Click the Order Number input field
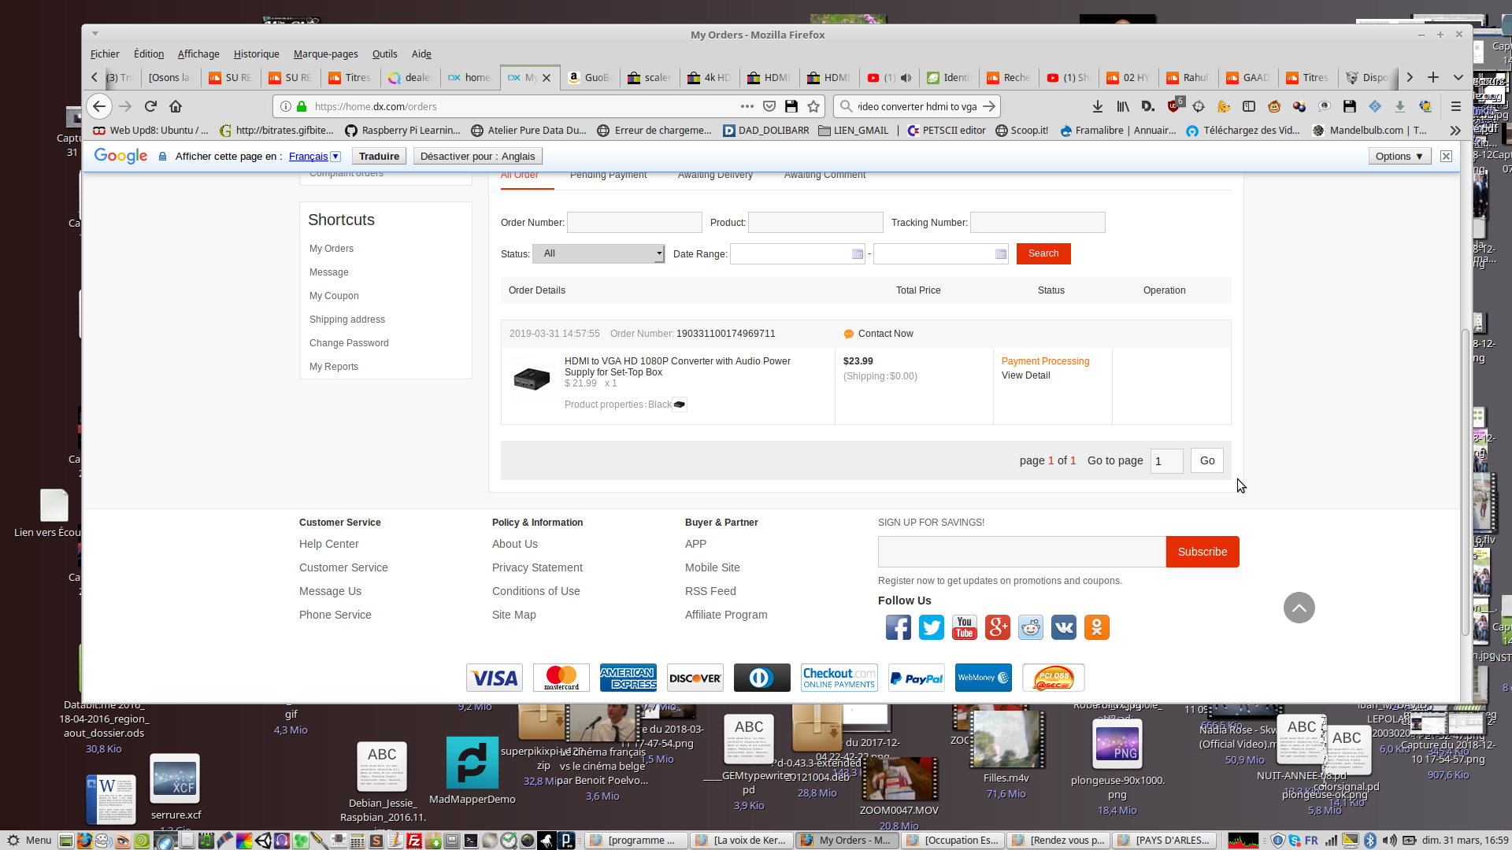Screen dimensions: 1512x850 (634, 223)
